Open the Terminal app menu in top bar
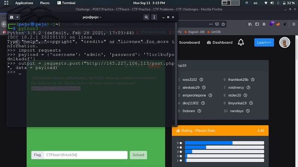The height and width of the screenshot is (167, 298). [x=66, y=3]
